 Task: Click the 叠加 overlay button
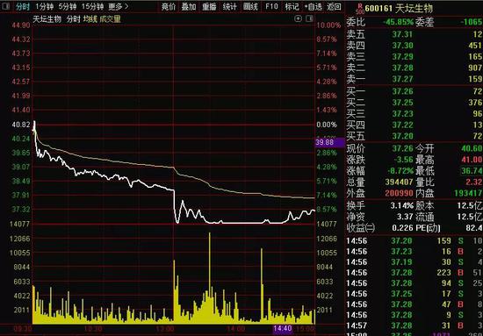tap(189, 7)
